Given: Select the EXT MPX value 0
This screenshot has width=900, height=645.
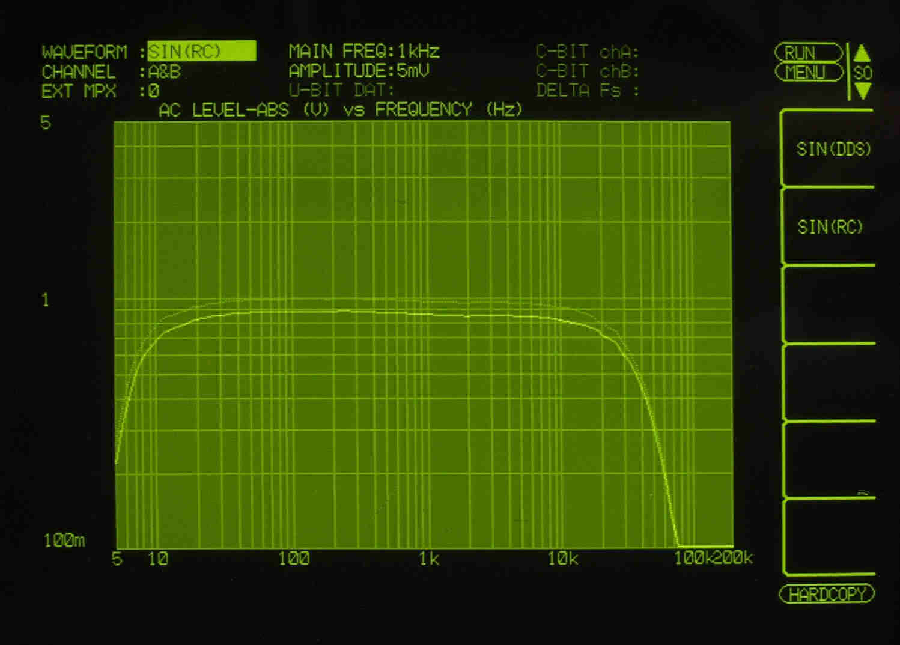Looking at the screenshot, I should (153, 91).
